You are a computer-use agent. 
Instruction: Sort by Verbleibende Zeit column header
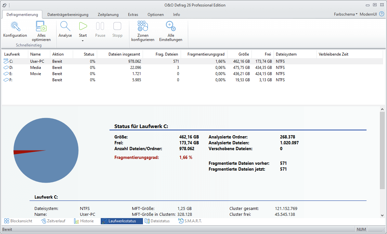click(350, 54)
